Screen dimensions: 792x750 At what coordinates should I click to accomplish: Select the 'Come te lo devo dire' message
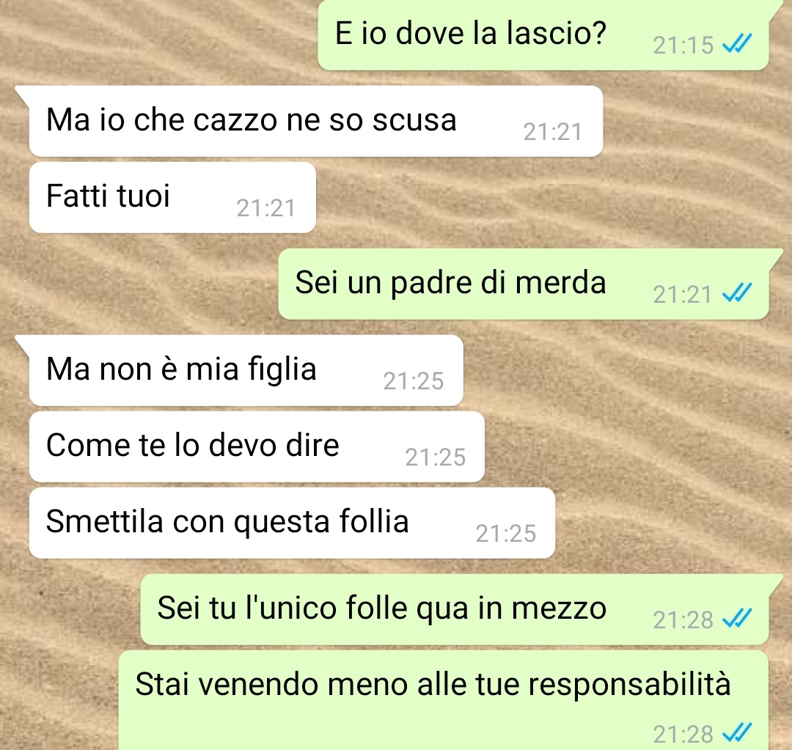pyautogui.click(x=257, y=446)
